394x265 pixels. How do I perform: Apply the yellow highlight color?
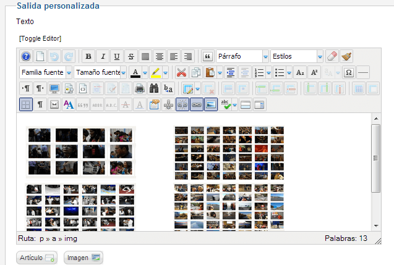point(156,72)
